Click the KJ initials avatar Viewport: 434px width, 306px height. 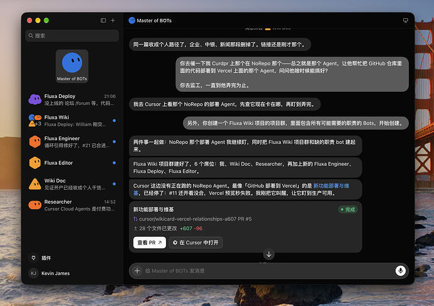point(33,273)
